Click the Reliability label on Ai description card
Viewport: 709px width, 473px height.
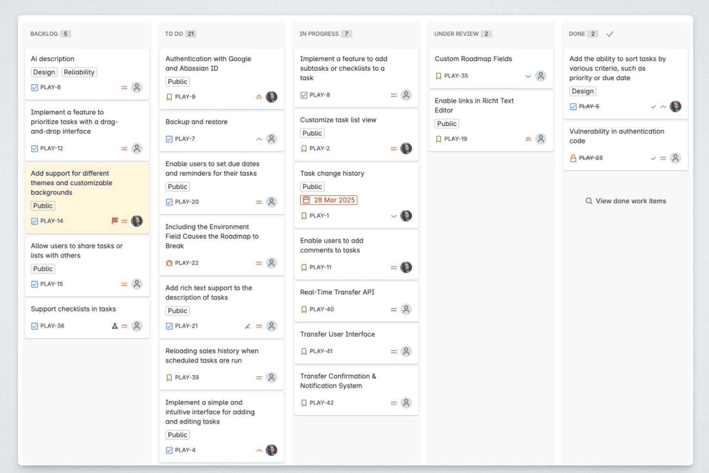(x=79, y=72)
